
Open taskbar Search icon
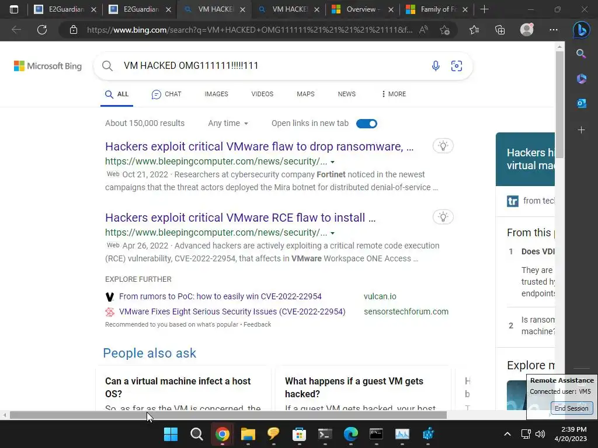[196, 434]
